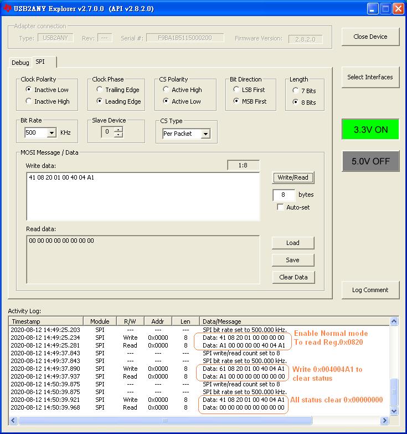The image size is (407, 434).
Task: Minimize the USB2ANY Explorer window
Action: [x=373, y=8]
